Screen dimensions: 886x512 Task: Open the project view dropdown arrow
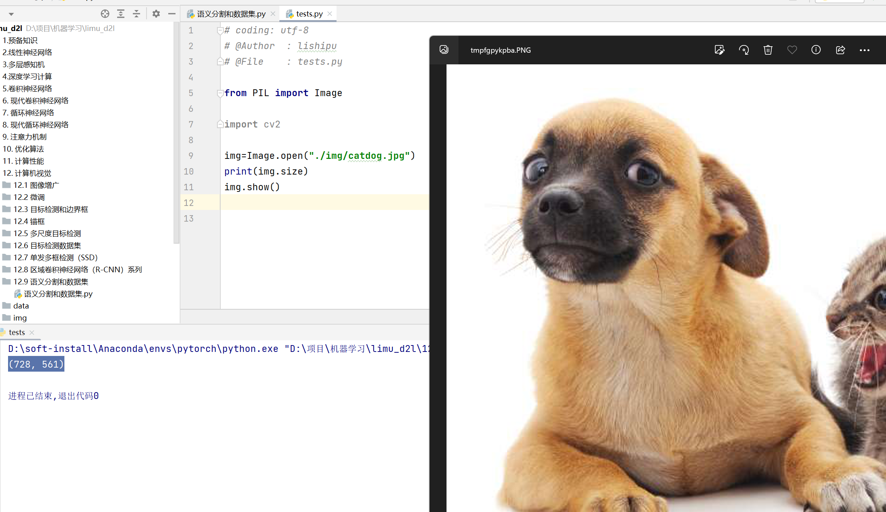tap(11, 14)
